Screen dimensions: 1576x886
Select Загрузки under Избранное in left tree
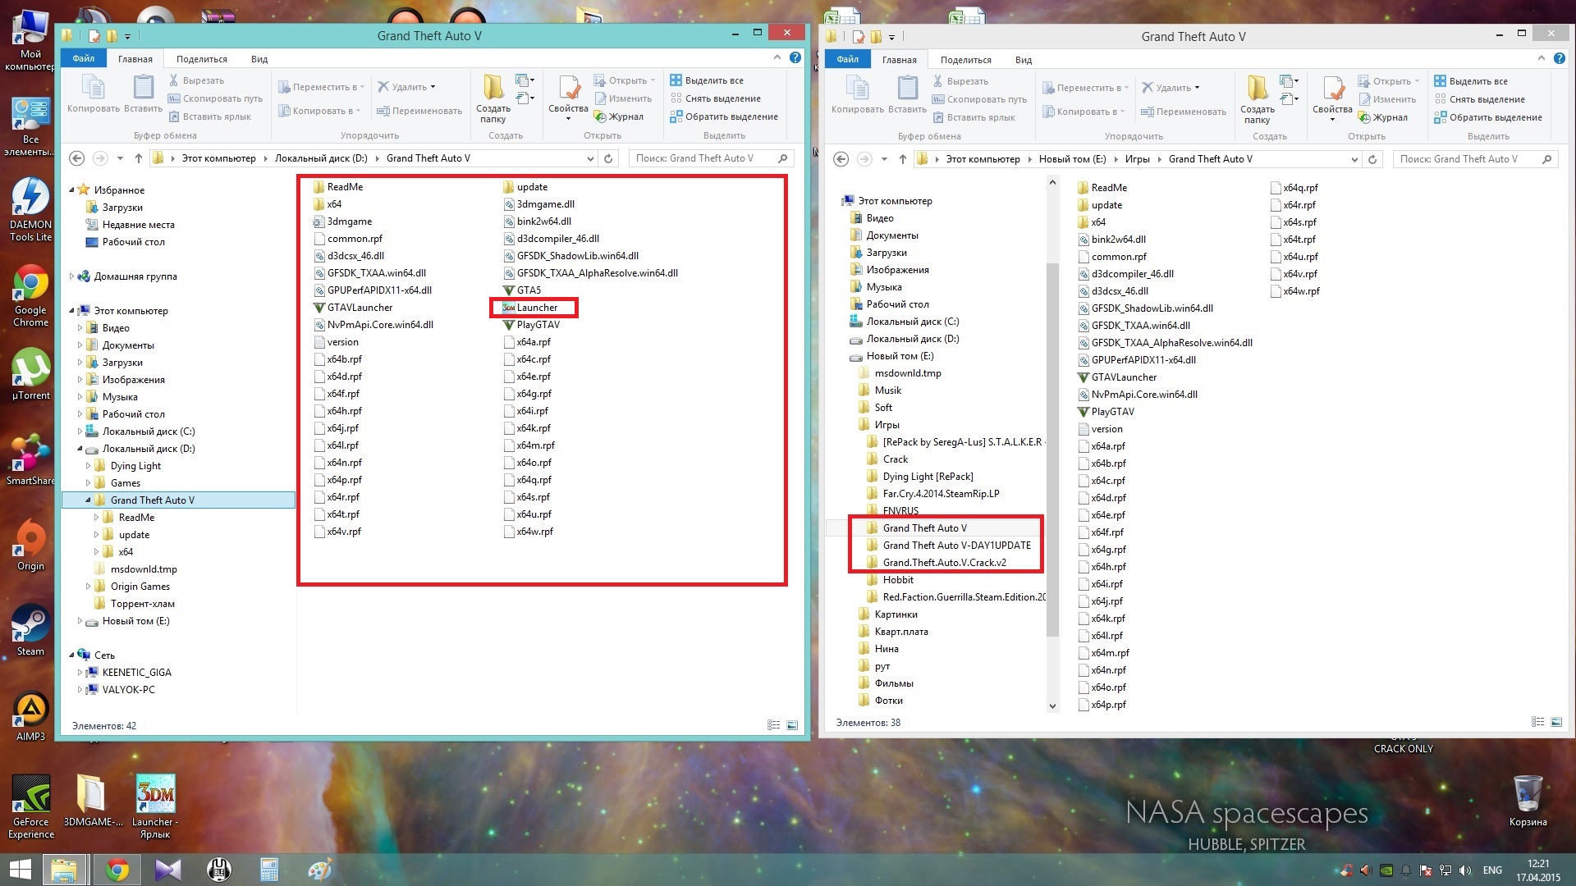click(115, 208)
